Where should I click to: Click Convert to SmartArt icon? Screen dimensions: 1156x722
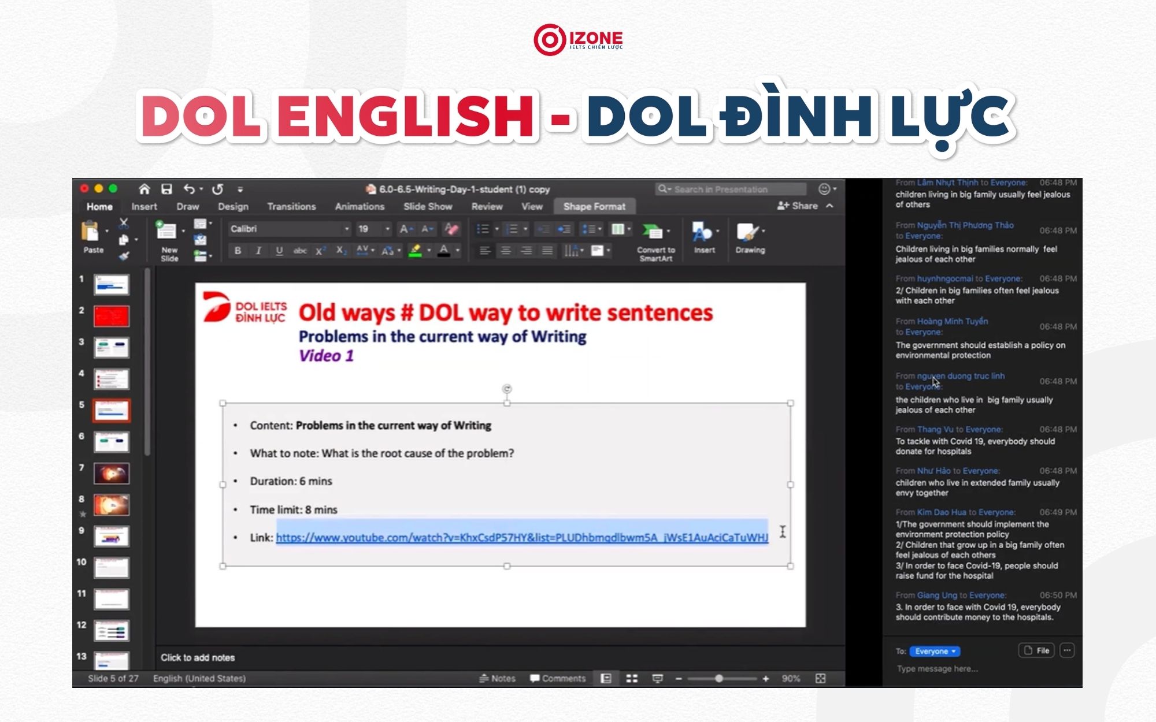point(653,232)
